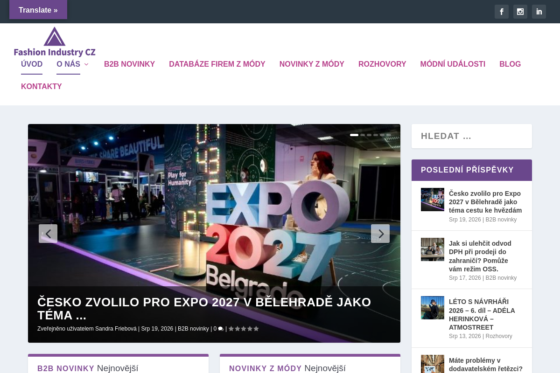Go to previous slide arrow
This screenshot has height=373, width=560.
point(48,234)
